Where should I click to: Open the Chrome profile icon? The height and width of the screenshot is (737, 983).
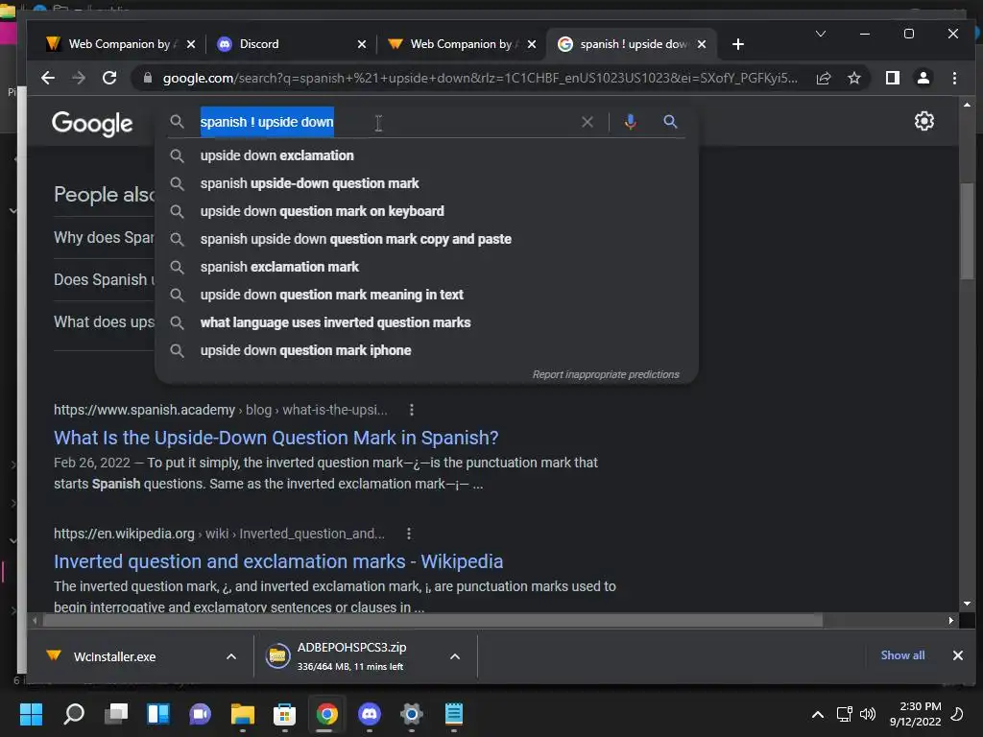click(923, 78)
